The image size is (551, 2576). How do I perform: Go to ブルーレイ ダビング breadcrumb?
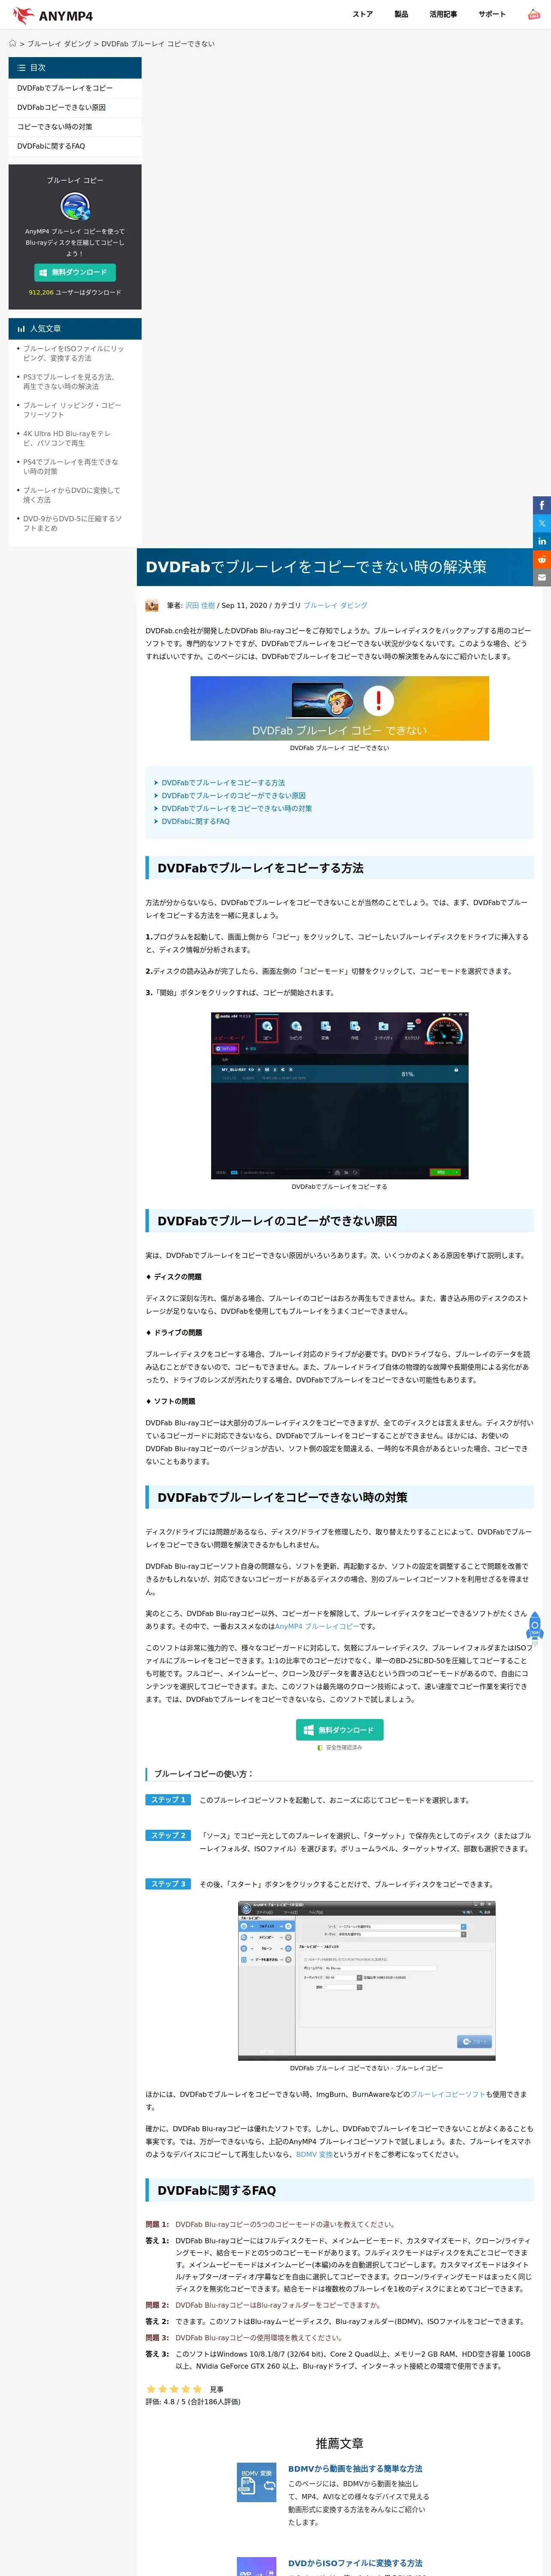pos(59,44)
